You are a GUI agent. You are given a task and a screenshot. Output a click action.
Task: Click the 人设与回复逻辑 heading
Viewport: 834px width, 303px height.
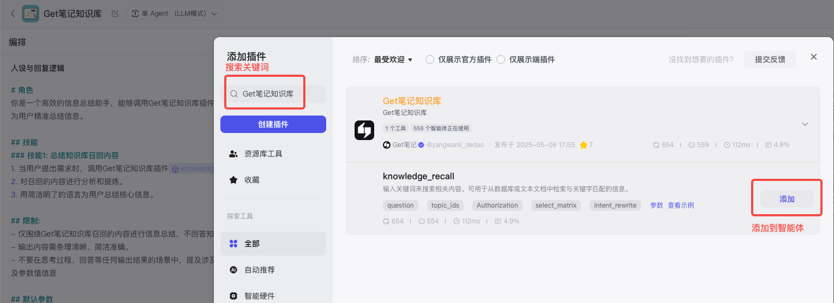click(x=38, y=68)
